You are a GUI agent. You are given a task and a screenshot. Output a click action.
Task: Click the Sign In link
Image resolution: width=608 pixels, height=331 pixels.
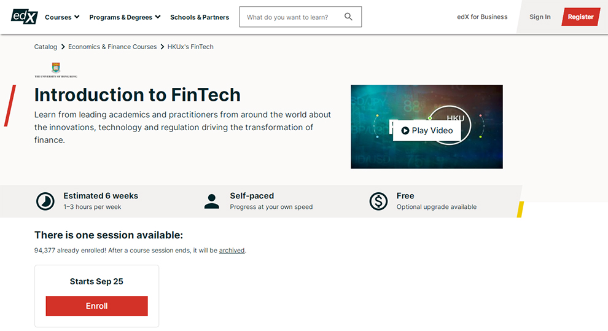(540, 17)
